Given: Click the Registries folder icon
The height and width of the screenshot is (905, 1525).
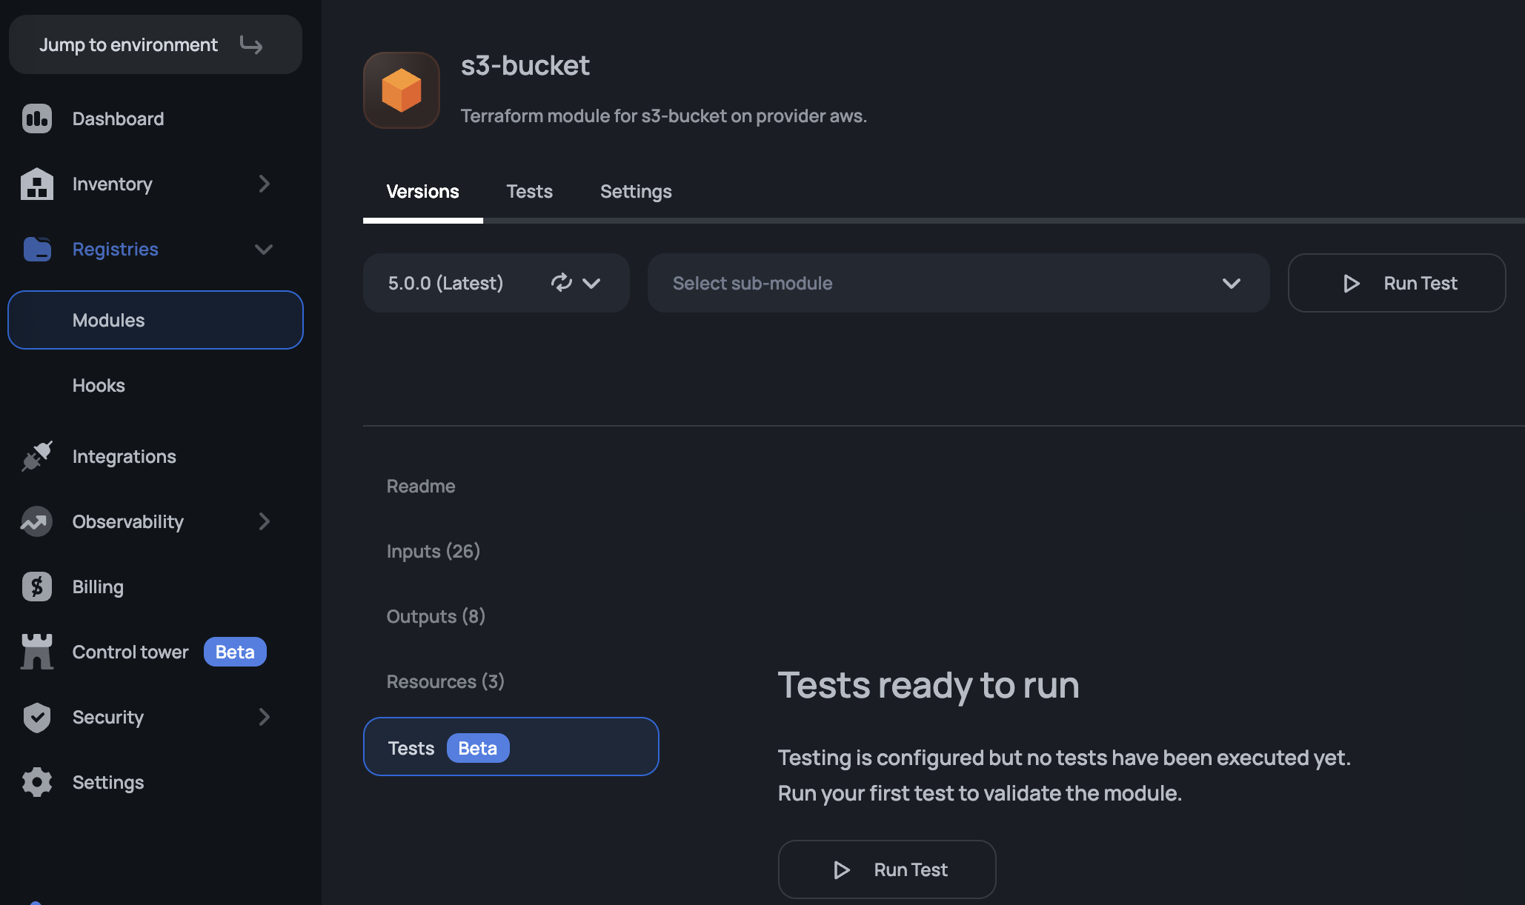Looking at the screenshot, I should [36, 249].
